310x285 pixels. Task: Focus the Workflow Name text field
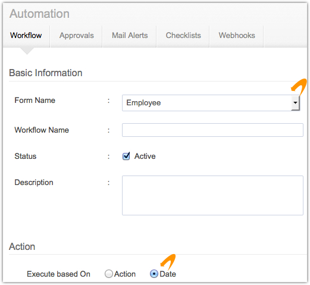pos(212,130)
